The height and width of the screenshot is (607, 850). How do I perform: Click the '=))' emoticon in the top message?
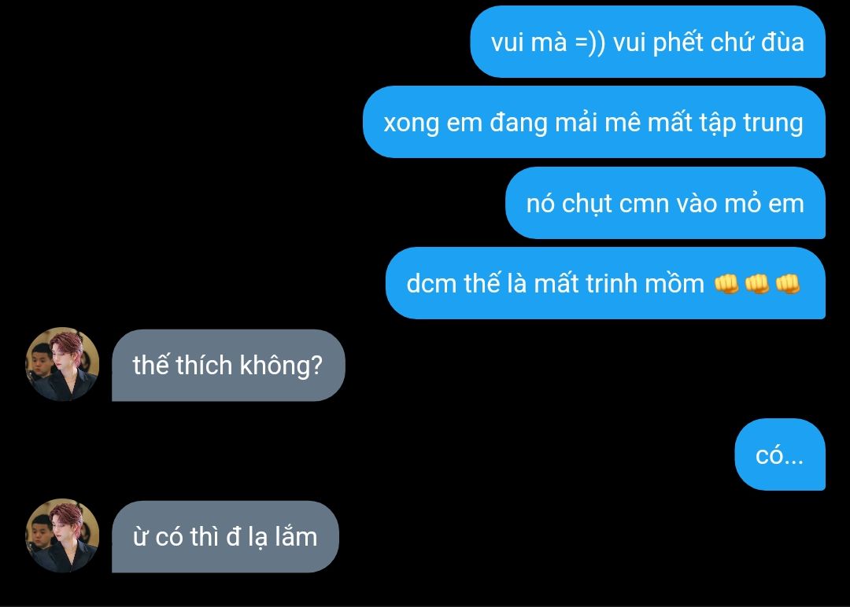click(589, 42)
